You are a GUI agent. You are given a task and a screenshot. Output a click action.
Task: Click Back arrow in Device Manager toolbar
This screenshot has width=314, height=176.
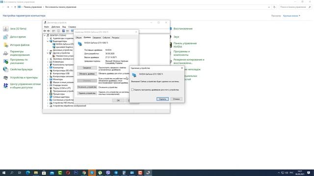(x=45, y=31)
